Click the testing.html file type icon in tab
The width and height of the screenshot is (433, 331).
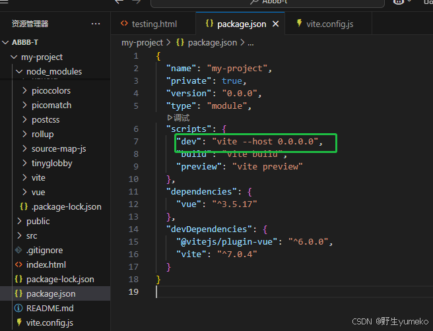pos(124,24)
